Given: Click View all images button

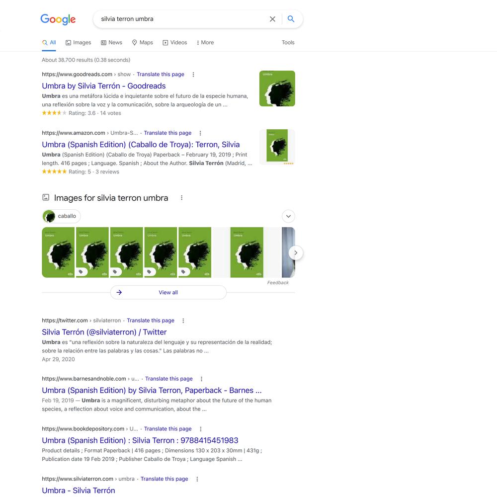Looking at the screenshot, I should point(168,292).
